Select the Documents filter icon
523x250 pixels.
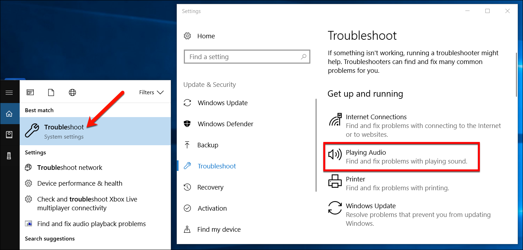tap(51, 92)
